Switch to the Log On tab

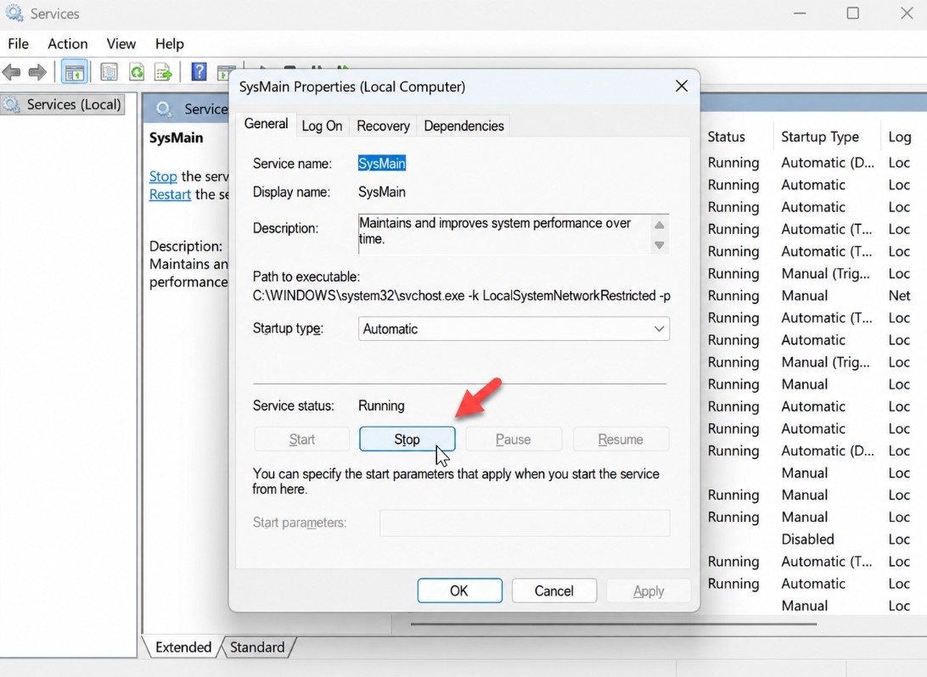click(x=322, y=126)
